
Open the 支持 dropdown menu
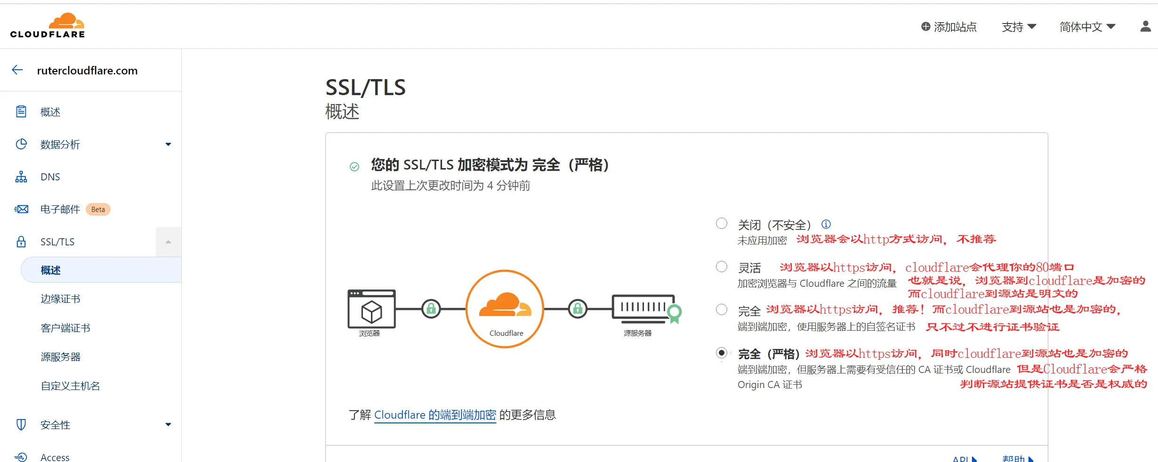click(x=1019, y=27)
